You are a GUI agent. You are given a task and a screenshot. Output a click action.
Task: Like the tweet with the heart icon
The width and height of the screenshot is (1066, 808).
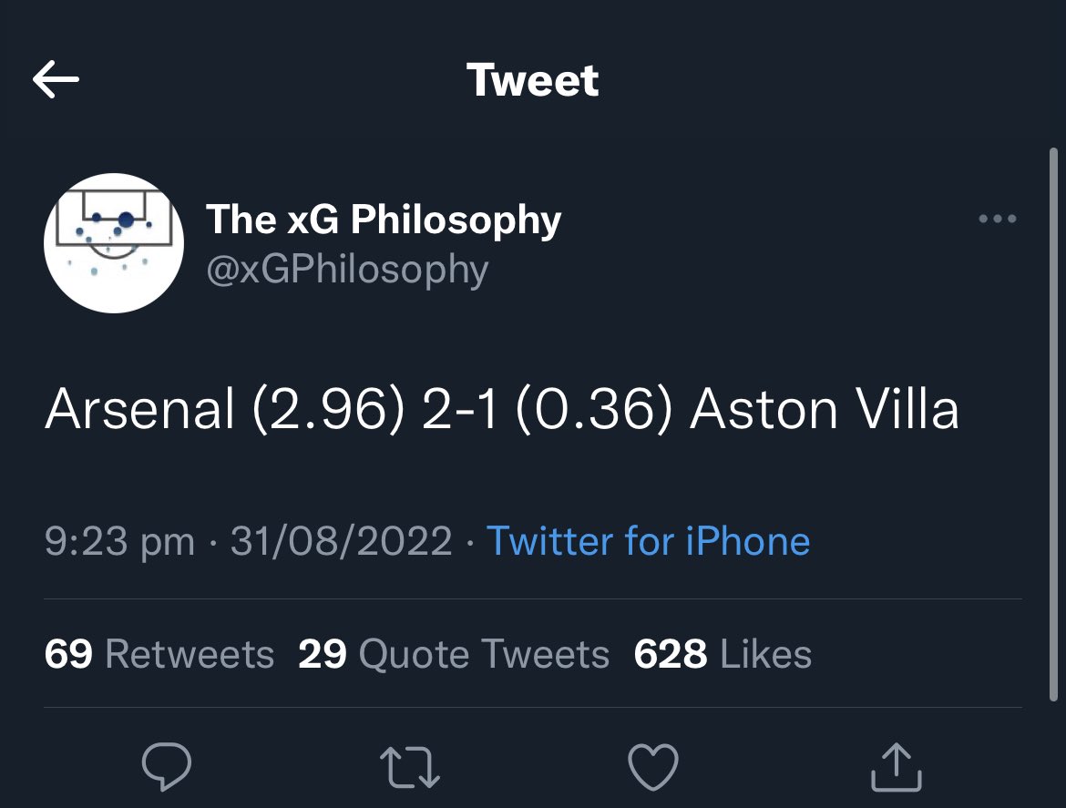pos(653,766)
